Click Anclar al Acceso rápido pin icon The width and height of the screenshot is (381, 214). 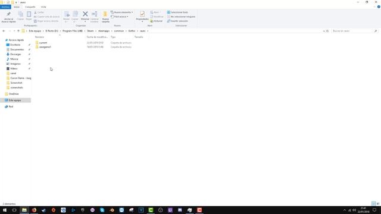pyautogui.click(x=8, y=14)
